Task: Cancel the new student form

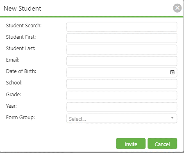Action: tap(162, 144)
